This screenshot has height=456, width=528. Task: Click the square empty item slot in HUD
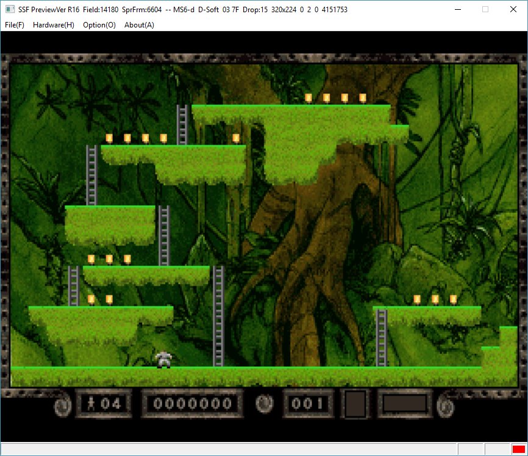[355, 404]
